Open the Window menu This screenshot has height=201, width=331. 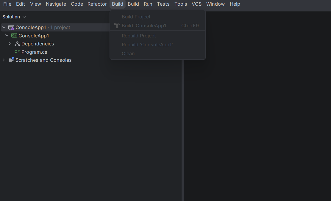(215, 4)
